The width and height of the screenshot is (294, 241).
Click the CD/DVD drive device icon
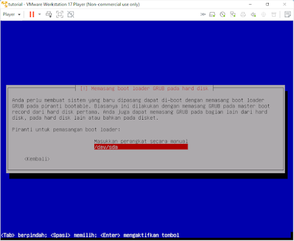point(222,14)
